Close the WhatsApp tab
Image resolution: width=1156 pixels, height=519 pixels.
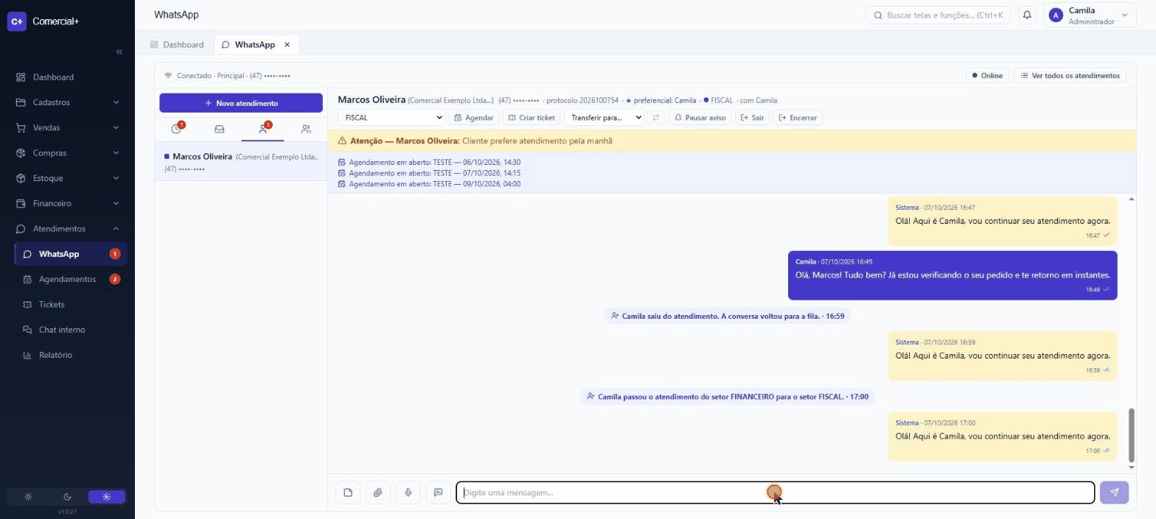(288, 45)
